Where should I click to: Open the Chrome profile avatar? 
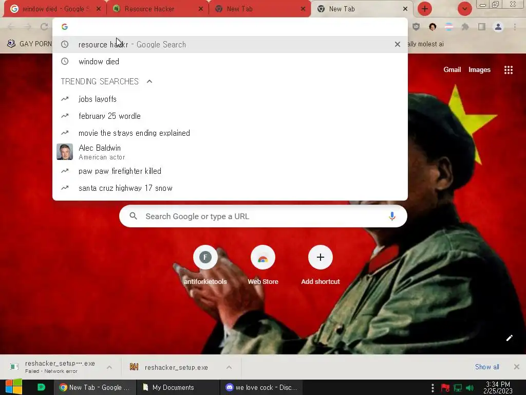[x=498, y=27]
